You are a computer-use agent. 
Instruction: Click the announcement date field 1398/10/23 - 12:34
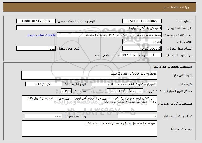point(36,21)
